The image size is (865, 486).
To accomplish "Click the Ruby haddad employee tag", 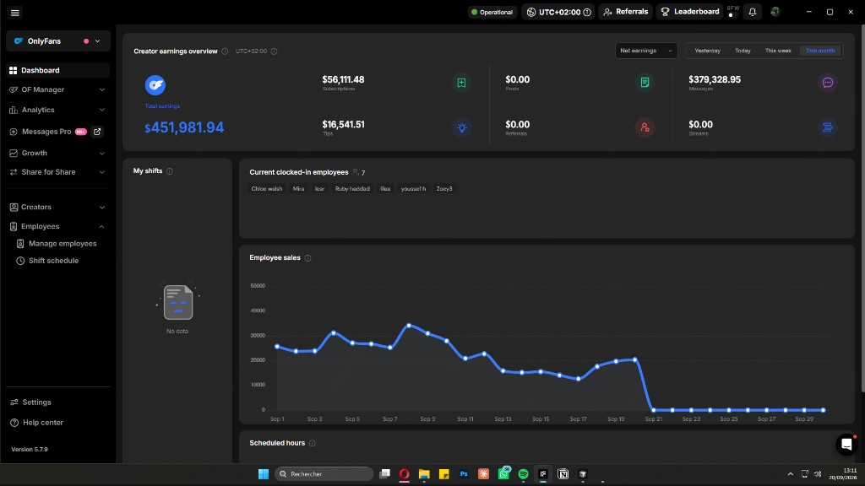I will pos(352,189).
